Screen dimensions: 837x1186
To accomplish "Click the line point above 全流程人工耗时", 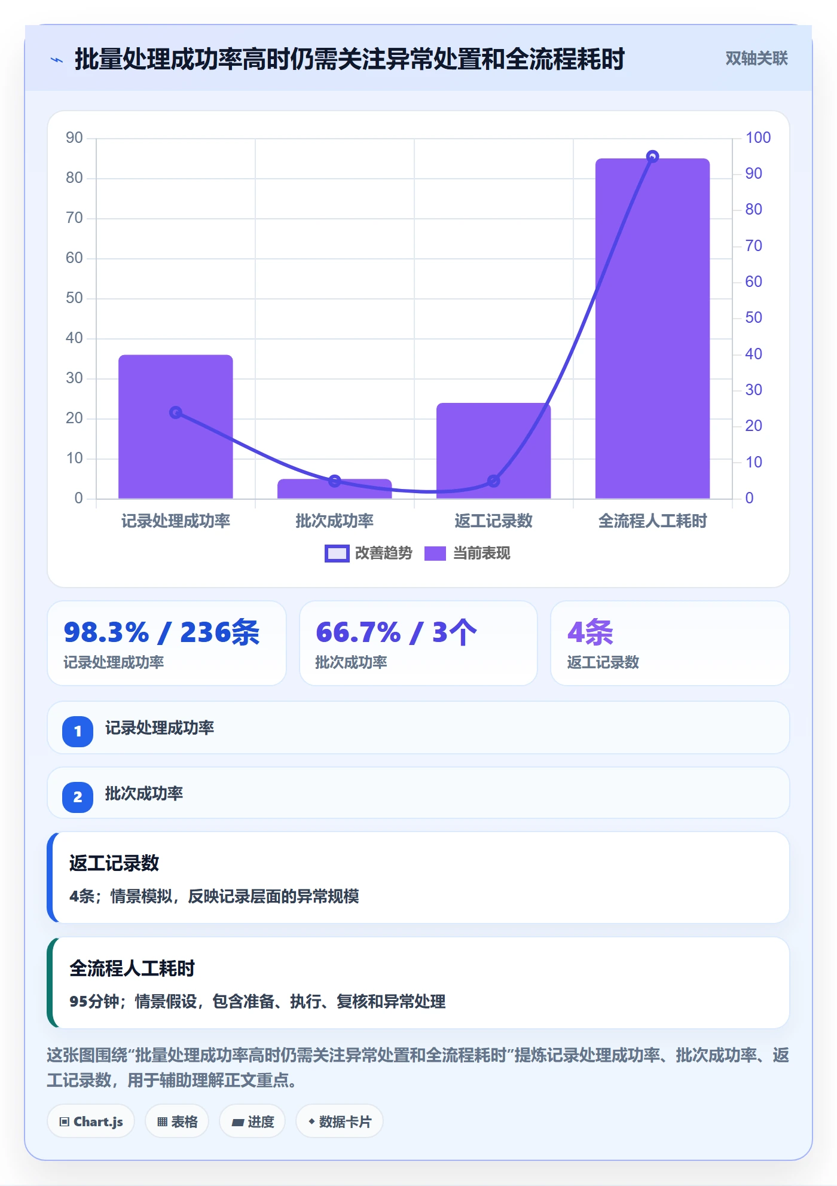I will [x=653, y=156].
